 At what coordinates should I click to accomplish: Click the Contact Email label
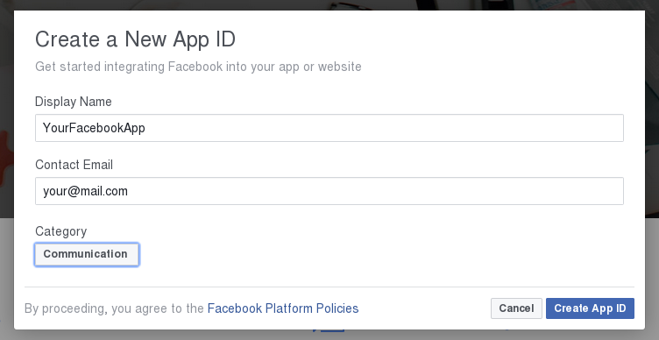74,165
